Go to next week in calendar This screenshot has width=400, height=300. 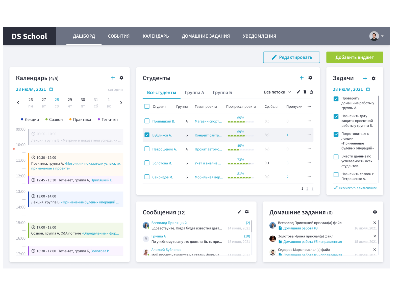(x=121, y=103)
